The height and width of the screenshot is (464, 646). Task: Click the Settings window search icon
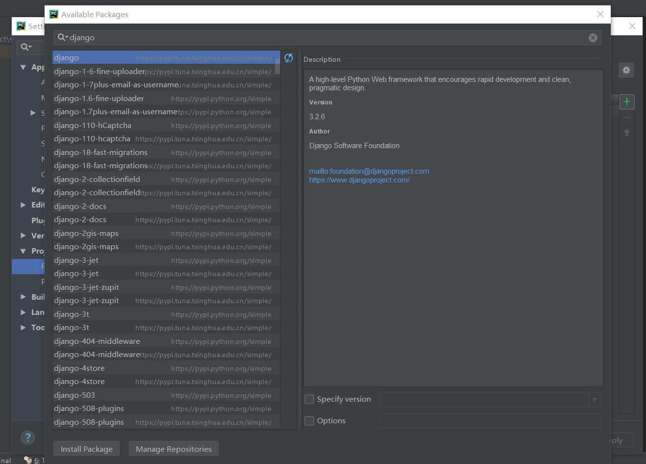pyautogui.click(x=25, y=47)
